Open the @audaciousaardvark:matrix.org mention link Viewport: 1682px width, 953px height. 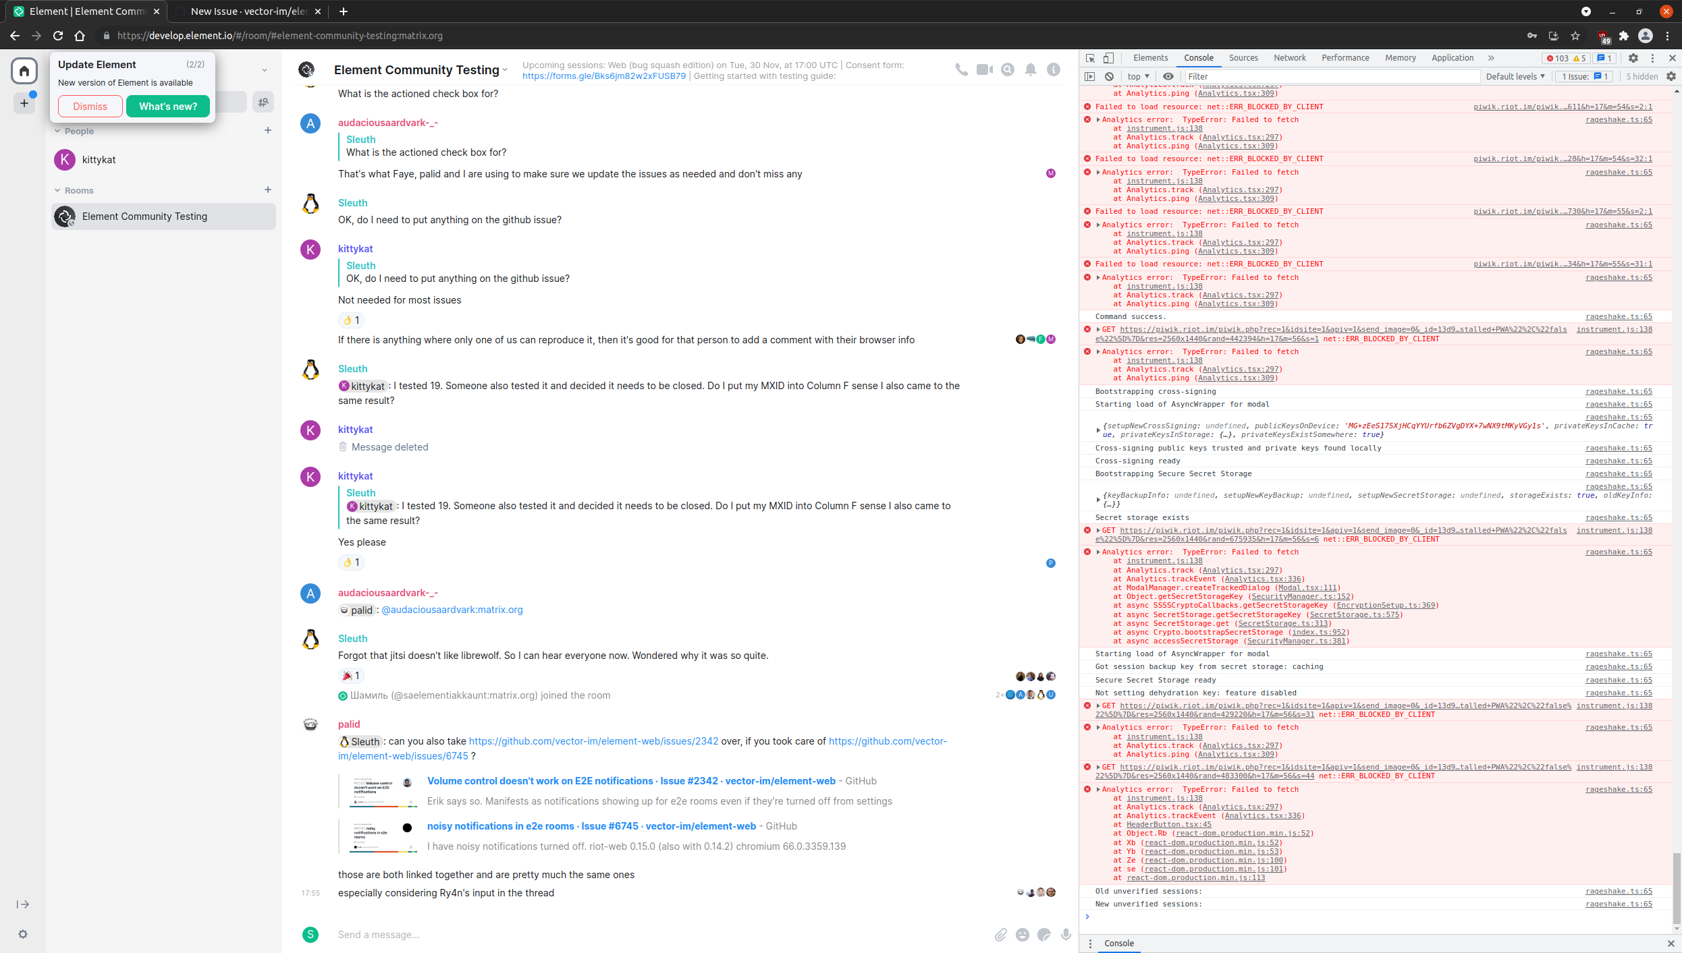pyautogui.click(x=452, y=610)
